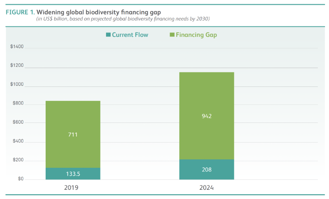Click the 2019 Current Flow bar labeled 133.5
Screen dimensions: 329x199
point(73,174)
